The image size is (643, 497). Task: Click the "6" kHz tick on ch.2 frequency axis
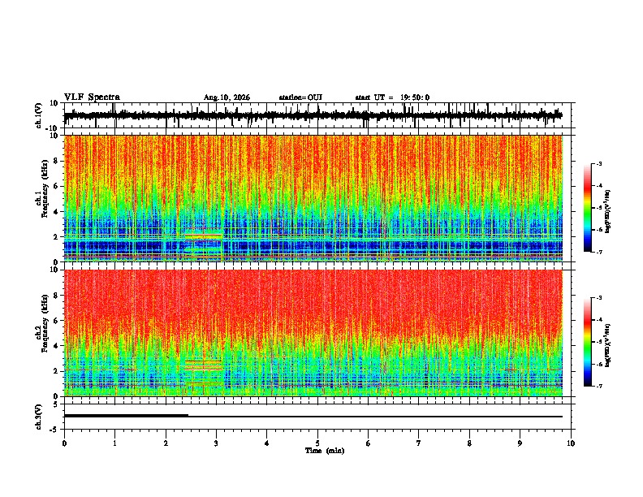56,321
